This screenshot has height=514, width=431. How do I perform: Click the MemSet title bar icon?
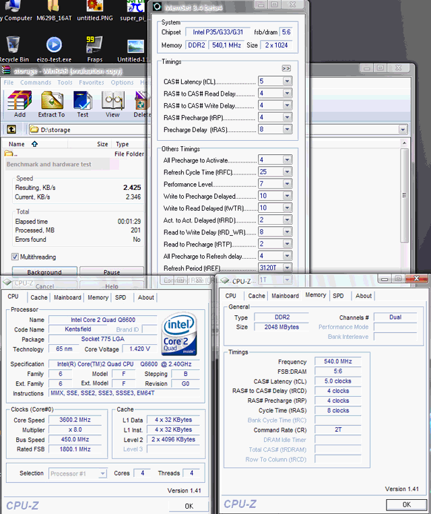tap(158, 6)
